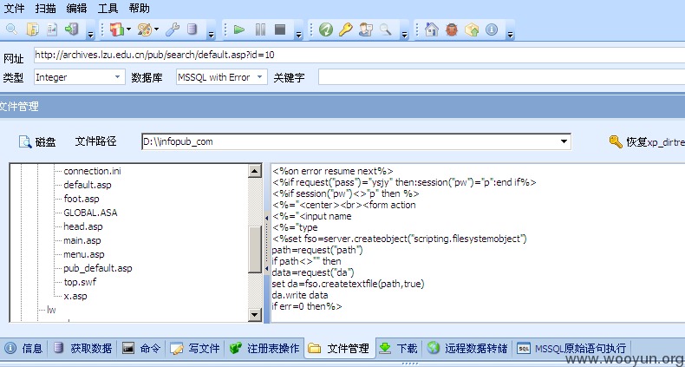Select foot.asp in file tree
Image resolution: width=685 pixels, height=367 pixels.
click(82, 199)
